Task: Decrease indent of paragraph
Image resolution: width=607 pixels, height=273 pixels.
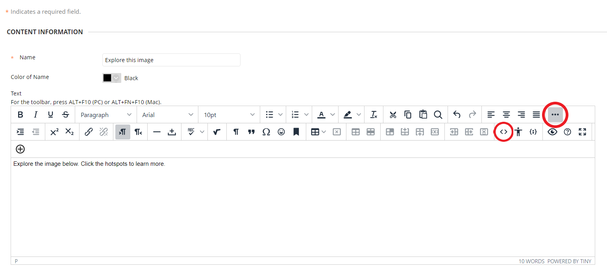Action: 35,132
